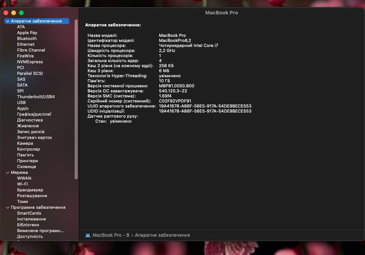365x255 pixels.
Task: Click the bootloader version 540.120.3~22
Action: coord(173,91)
